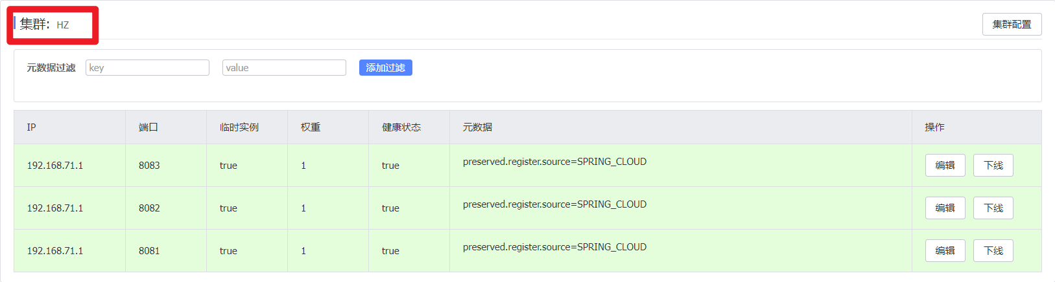The height and width of the screenshot is (282, 1055).
Task: Click the IP column header
Action: coord(31,127)
